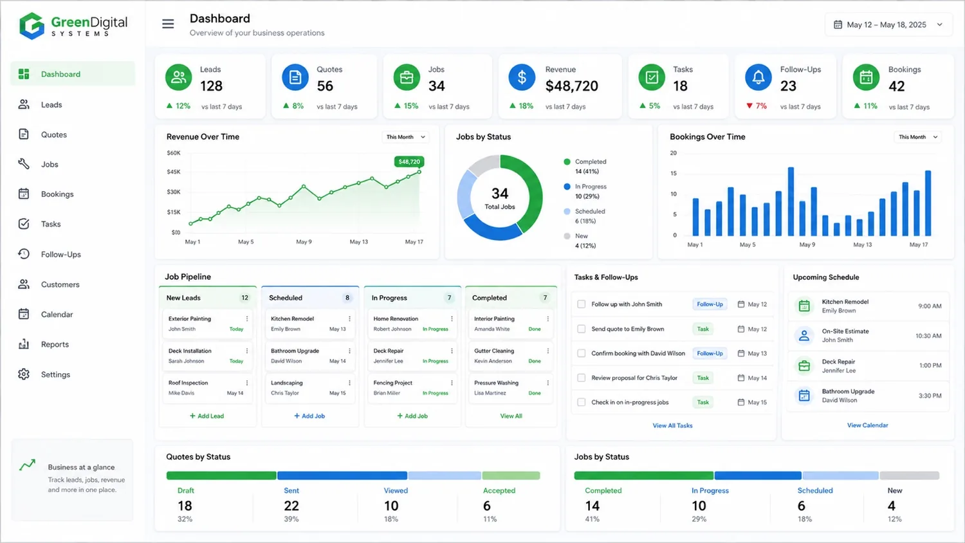Click Completed legend dot in Jobs by Status
The height and width of the screenshot is (543, 965).
point(567,162)
